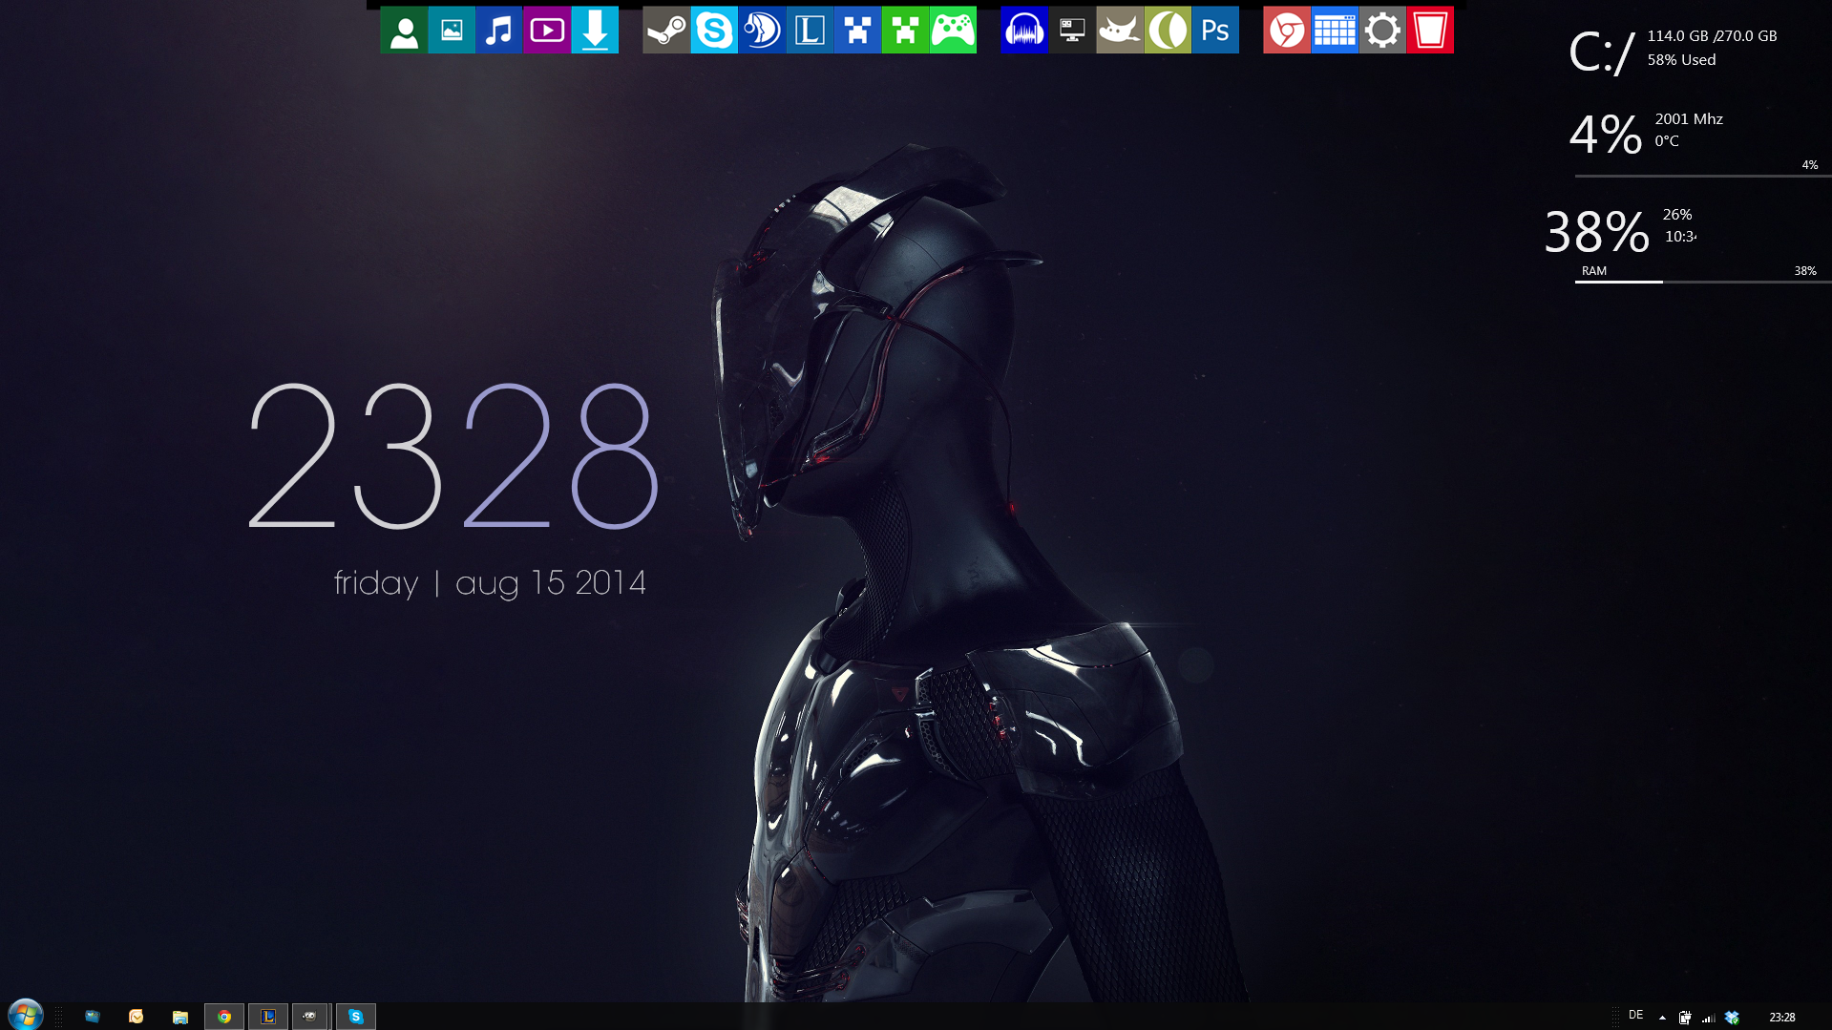Viewport: 1832px width, 1030px height.
Task: Launch Steam from the dock
Action: point(666,31)
